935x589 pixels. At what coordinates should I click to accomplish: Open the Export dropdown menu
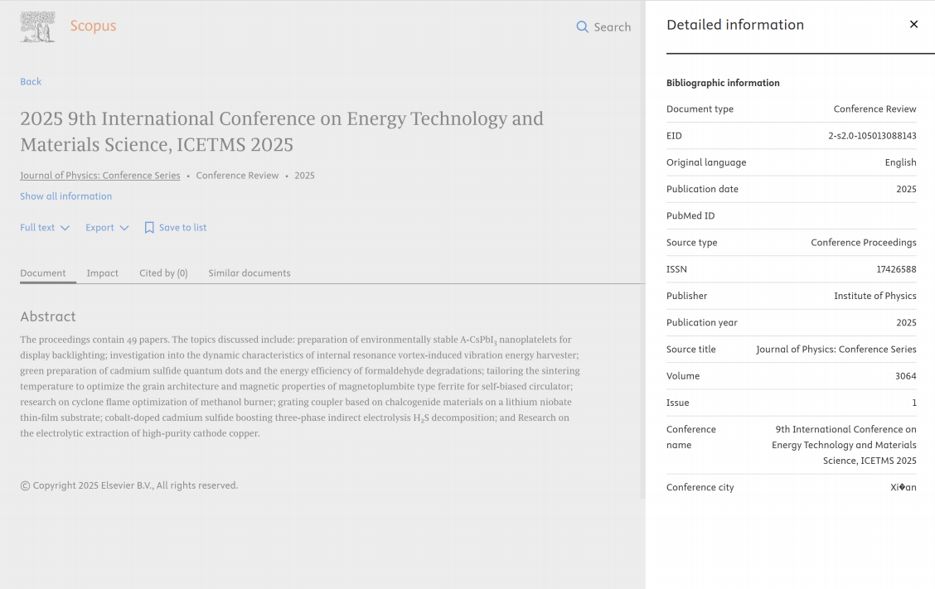(107, 228)
